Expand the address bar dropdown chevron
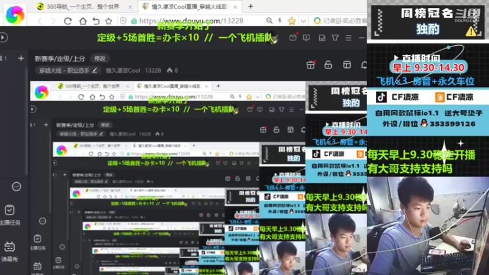Screen dimensions: 489x275 point(303,21)
